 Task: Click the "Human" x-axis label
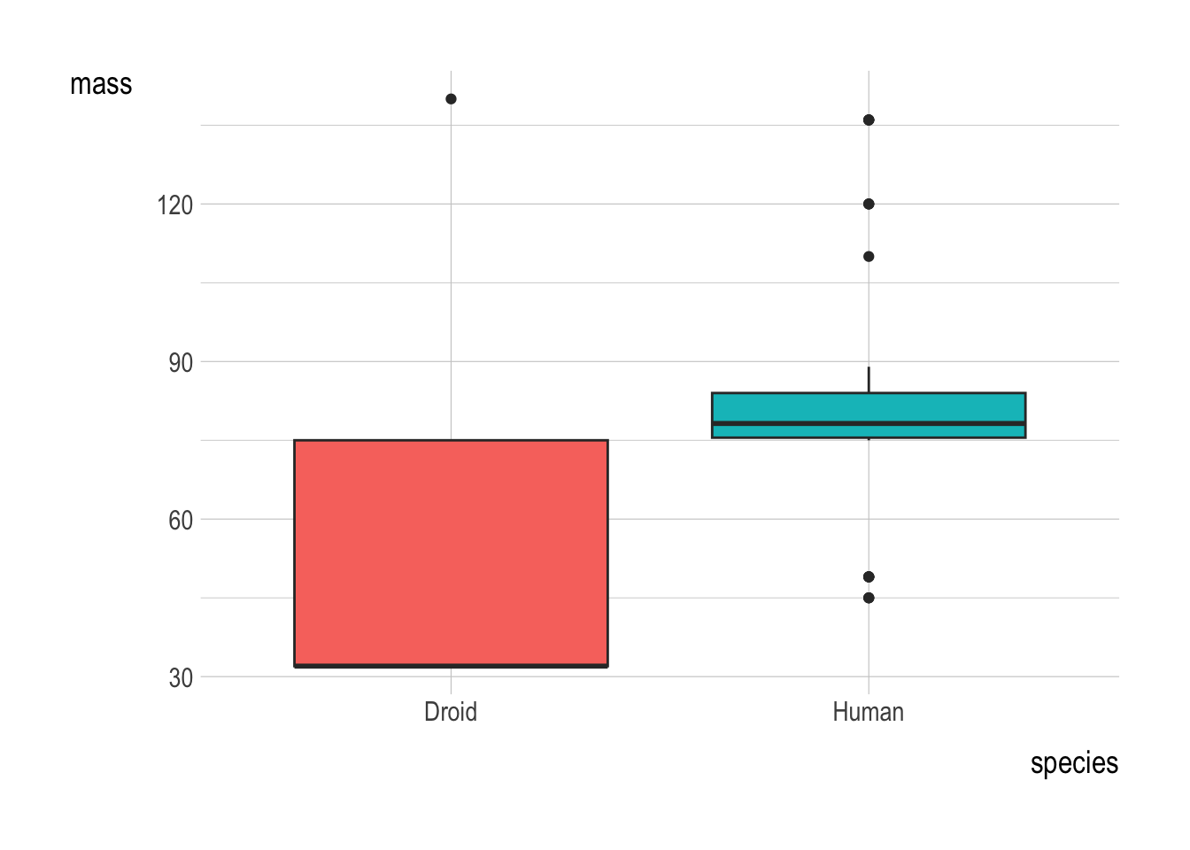(x=868, y=712)
